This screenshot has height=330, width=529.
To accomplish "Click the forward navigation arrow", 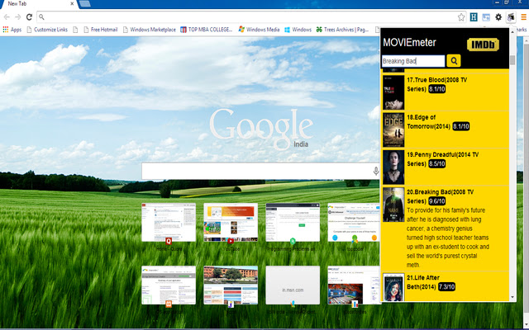I will pyautogui.click(x=18, y=16).
